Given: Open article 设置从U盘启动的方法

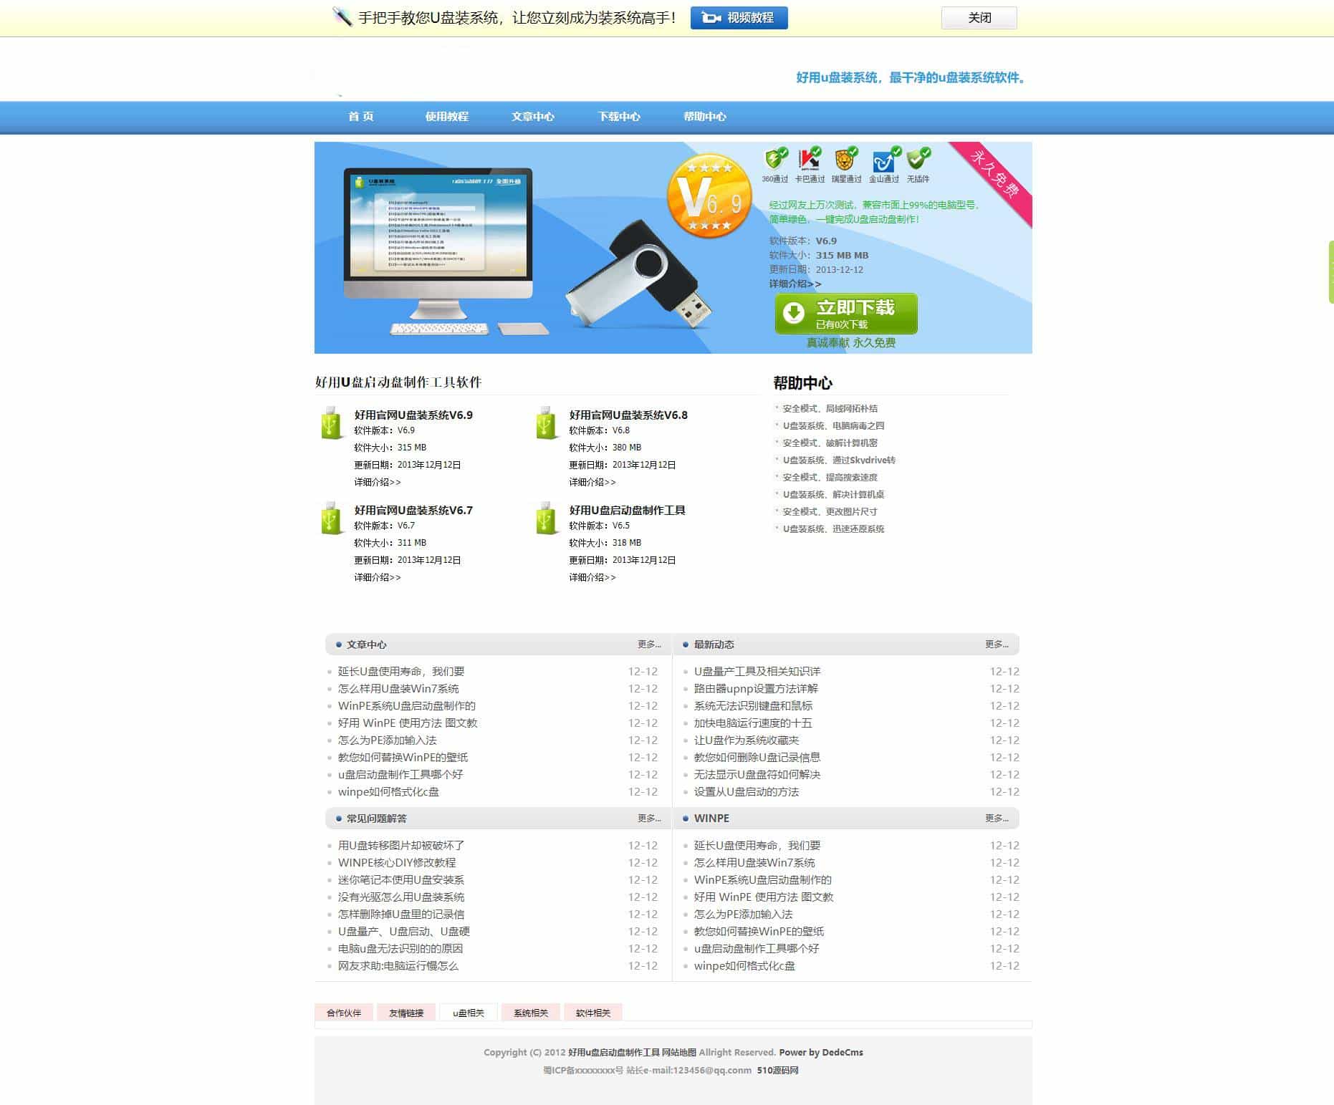Looking at the screenshot, I should (747, 791).
